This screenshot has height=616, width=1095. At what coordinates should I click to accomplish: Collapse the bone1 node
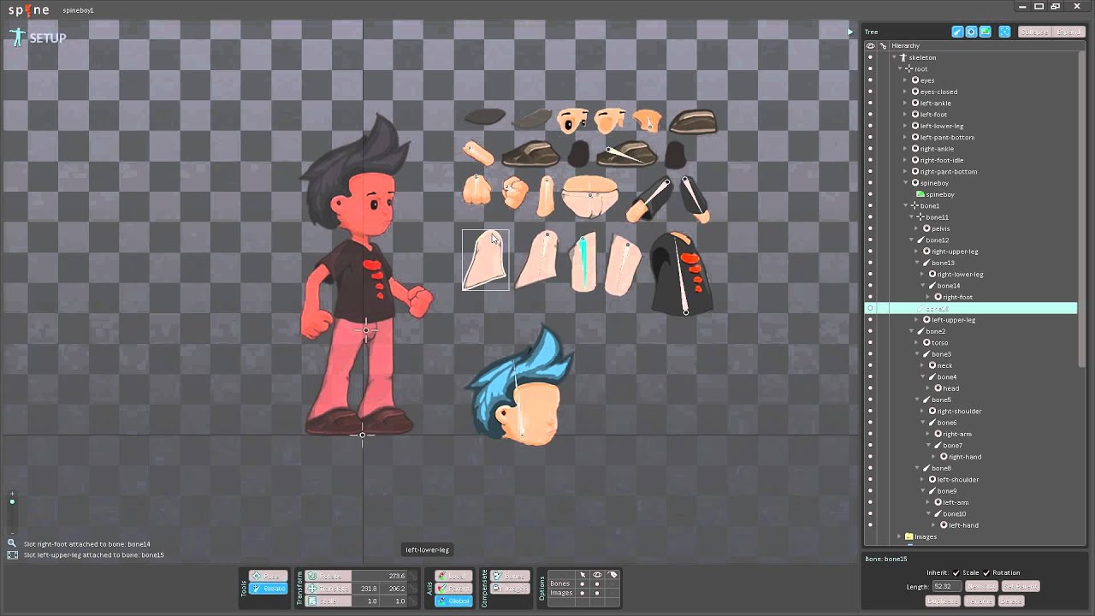click(x=905, y=206)
